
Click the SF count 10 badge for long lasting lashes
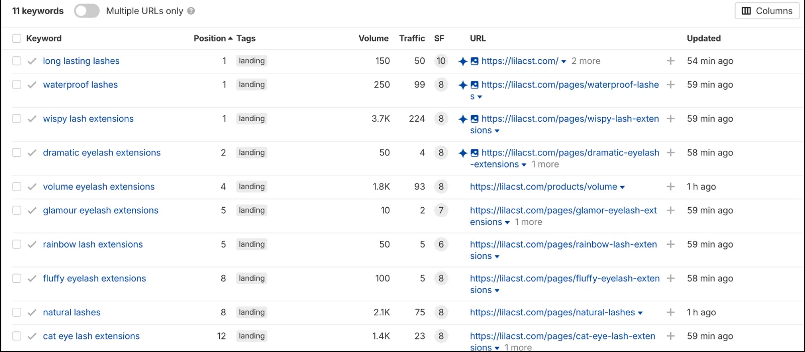tap(441, 61)
